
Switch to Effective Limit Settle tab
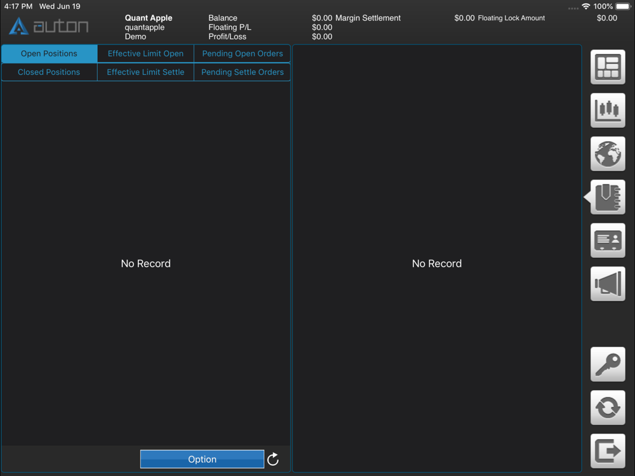point(145,72)
